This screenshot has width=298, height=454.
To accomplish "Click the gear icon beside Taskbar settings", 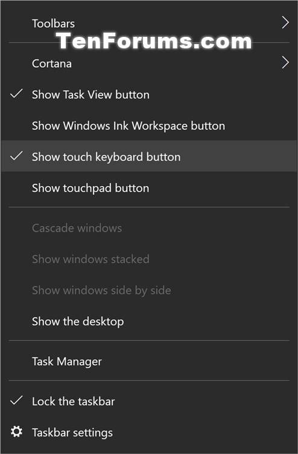I will (x=16, y=432).
